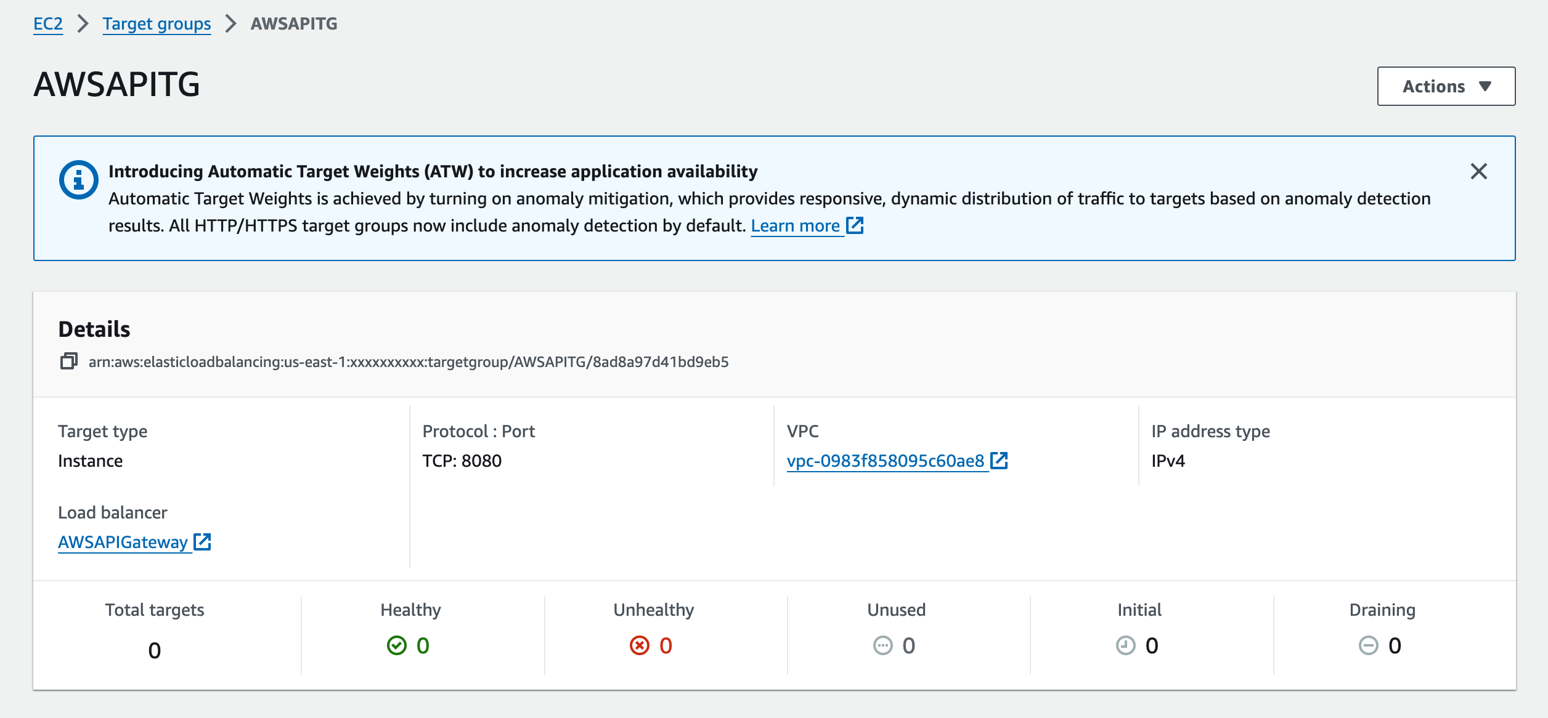Click the Total targets count

pos(155,650)
